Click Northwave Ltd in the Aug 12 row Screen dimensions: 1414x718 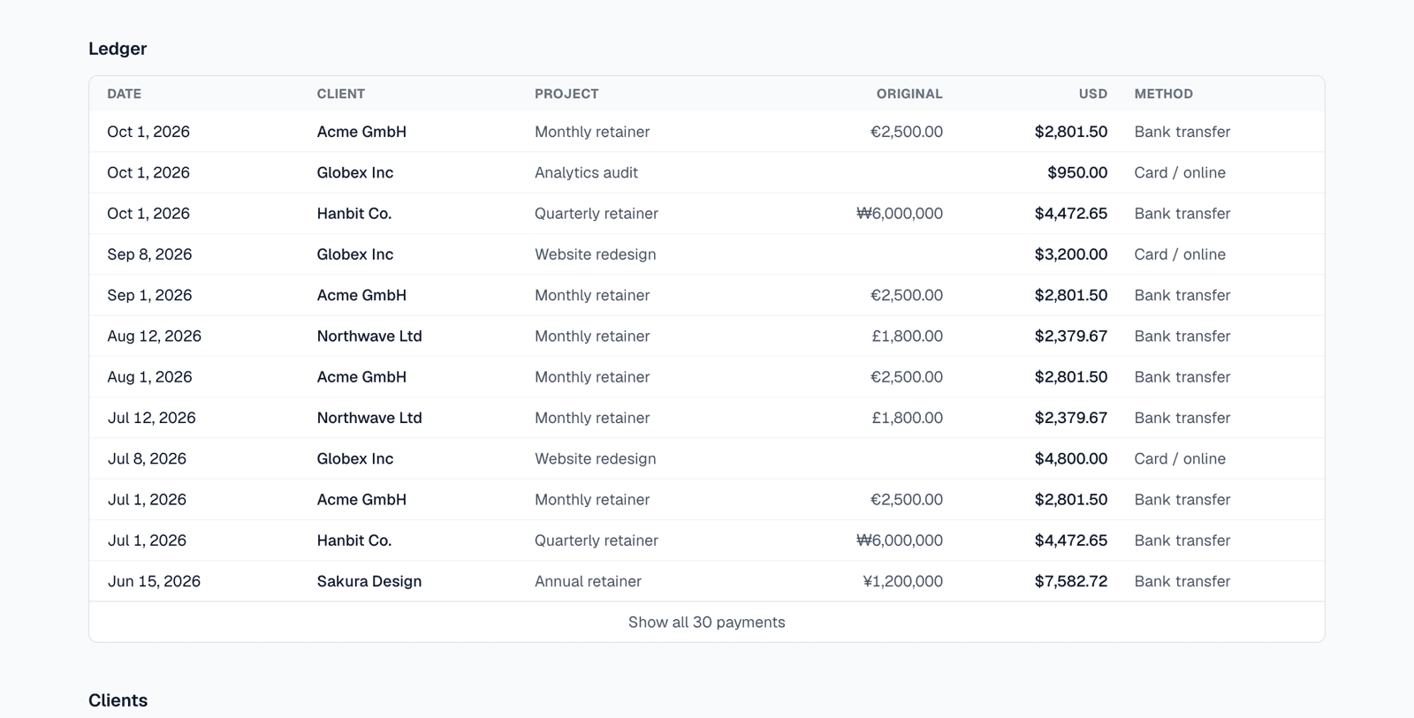(369, 336)
